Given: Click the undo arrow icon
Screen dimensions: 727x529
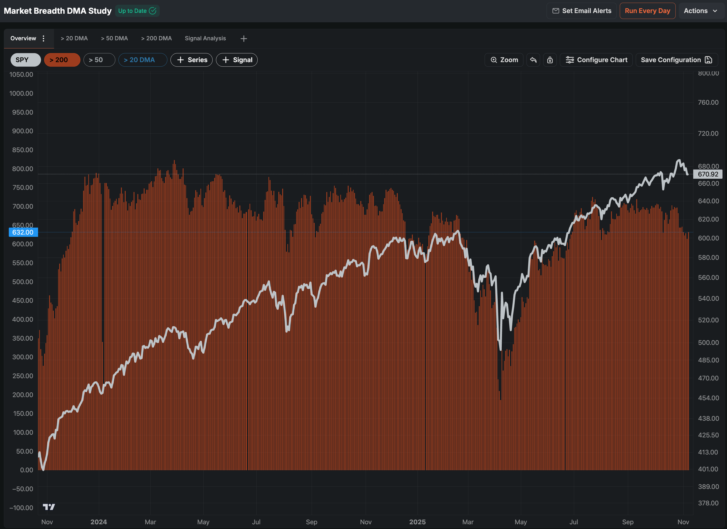Looking at the screenshot, I should pos(533,60).
